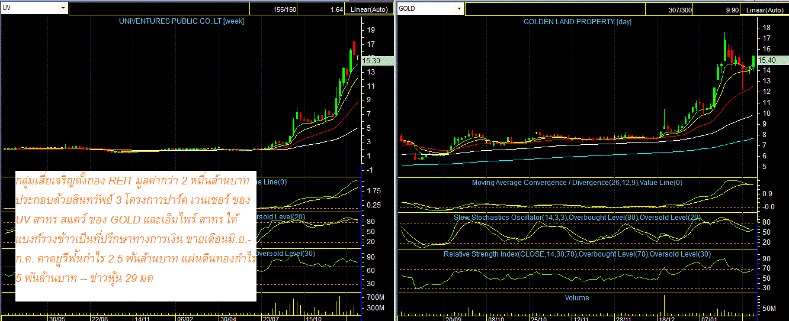Viewport: 789px width, 321px height.
Task: Click the UNIVENTURES PUBLIC CO.,LT [week] title
Action: pos(182,21)
